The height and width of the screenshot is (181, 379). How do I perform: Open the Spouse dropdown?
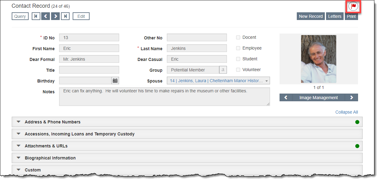(266, 81)
